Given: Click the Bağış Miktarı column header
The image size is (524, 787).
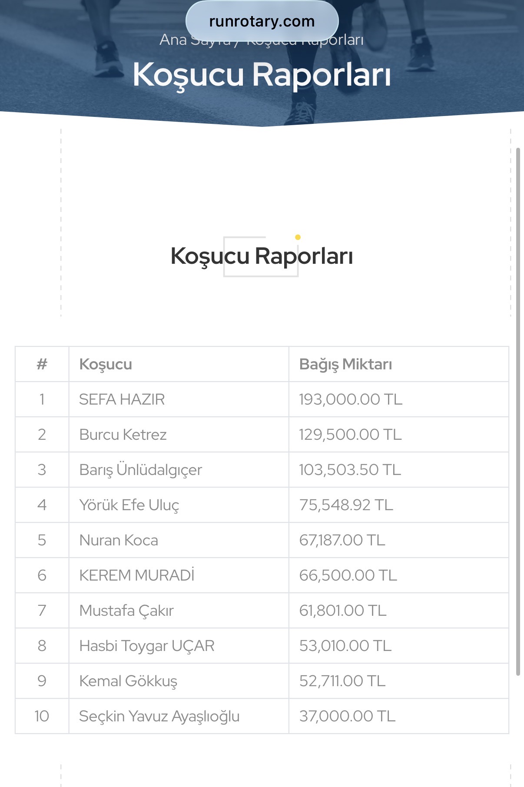Looking at the screenshot, I should (345, 364).
